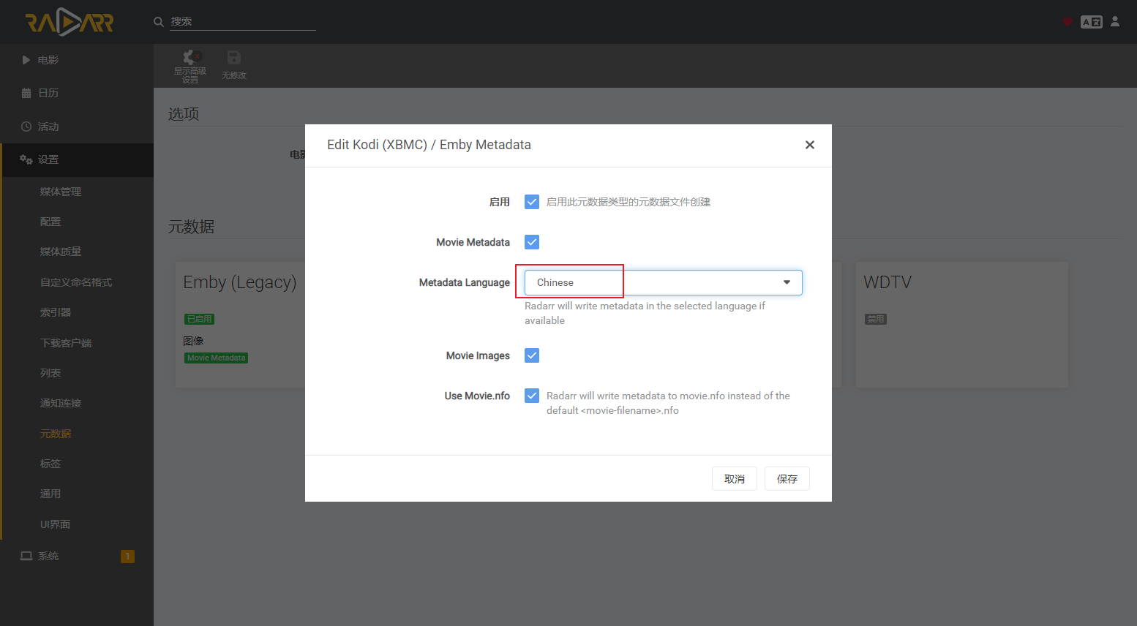Click the system warning badge 1
Viewport: 1137px width, 626px height.
pyautogui.click(x=127, y=557)
